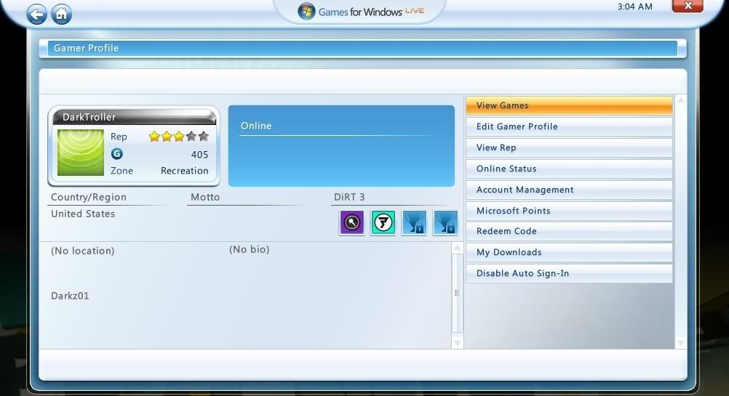The width and height of the screenshot is (729, 396).
Task: Open Edit Gamer Profile
Action: tap(569, 126)
